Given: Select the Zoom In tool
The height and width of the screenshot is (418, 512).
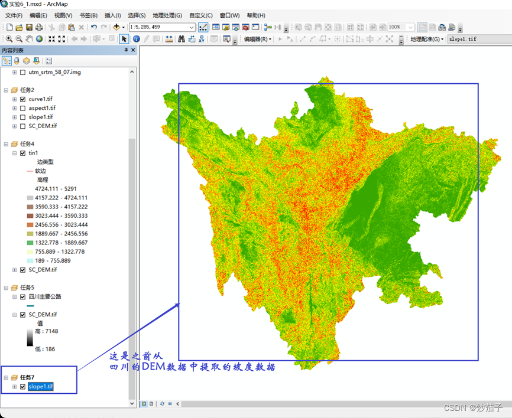Looking at the screenshot, I should (x=9, y=39).
